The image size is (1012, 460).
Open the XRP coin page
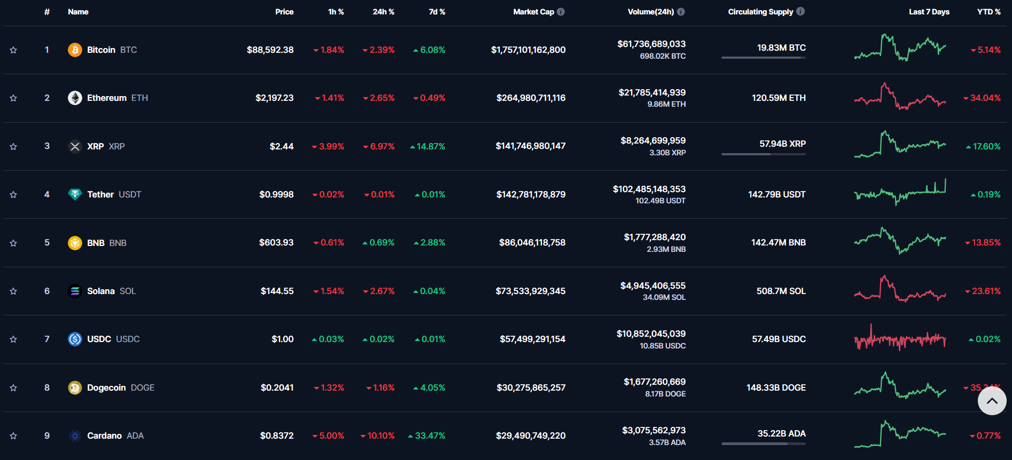106,146
